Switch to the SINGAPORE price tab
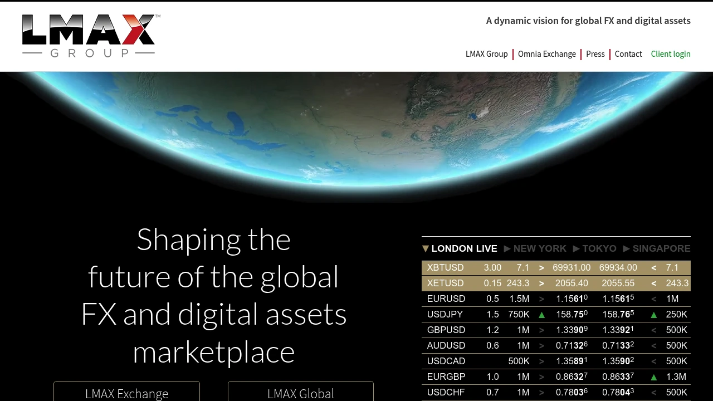The height and width of the screenshot is (401, 713). tap(661, 248)
